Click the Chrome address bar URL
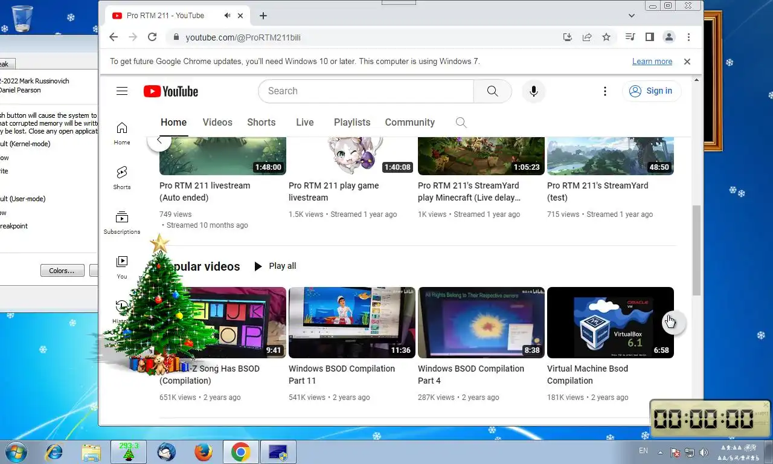 [x=243, y=37]
